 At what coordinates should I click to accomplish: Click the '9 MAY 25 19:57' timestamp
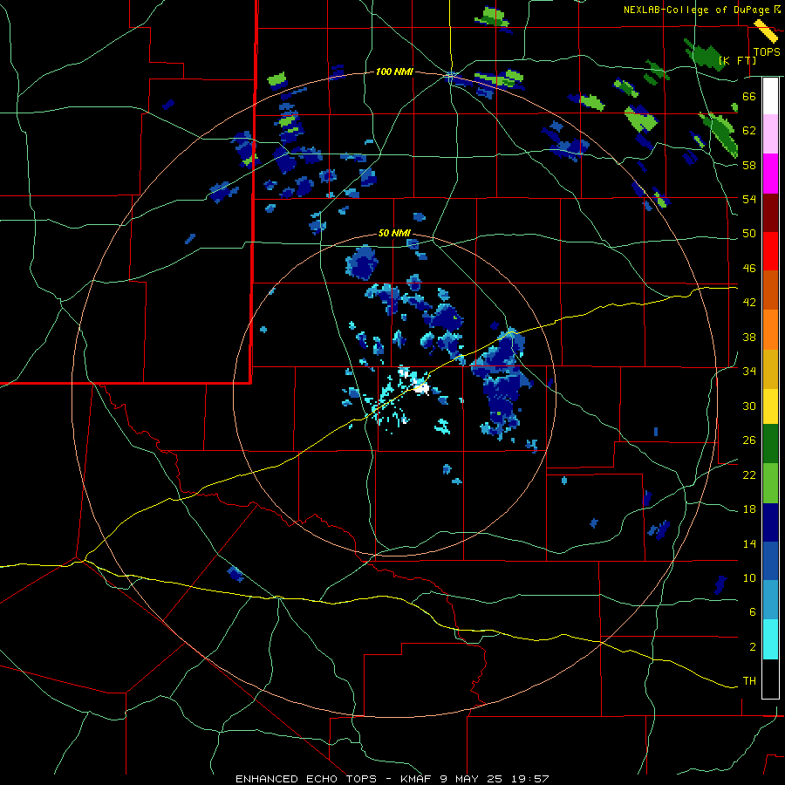495,779
